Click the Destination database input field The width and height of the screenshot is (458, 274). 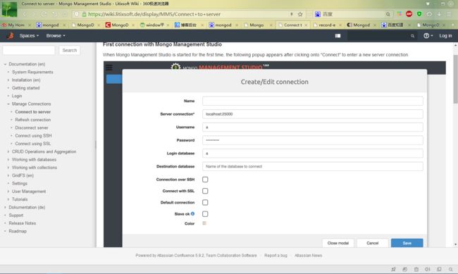(313, 166)
